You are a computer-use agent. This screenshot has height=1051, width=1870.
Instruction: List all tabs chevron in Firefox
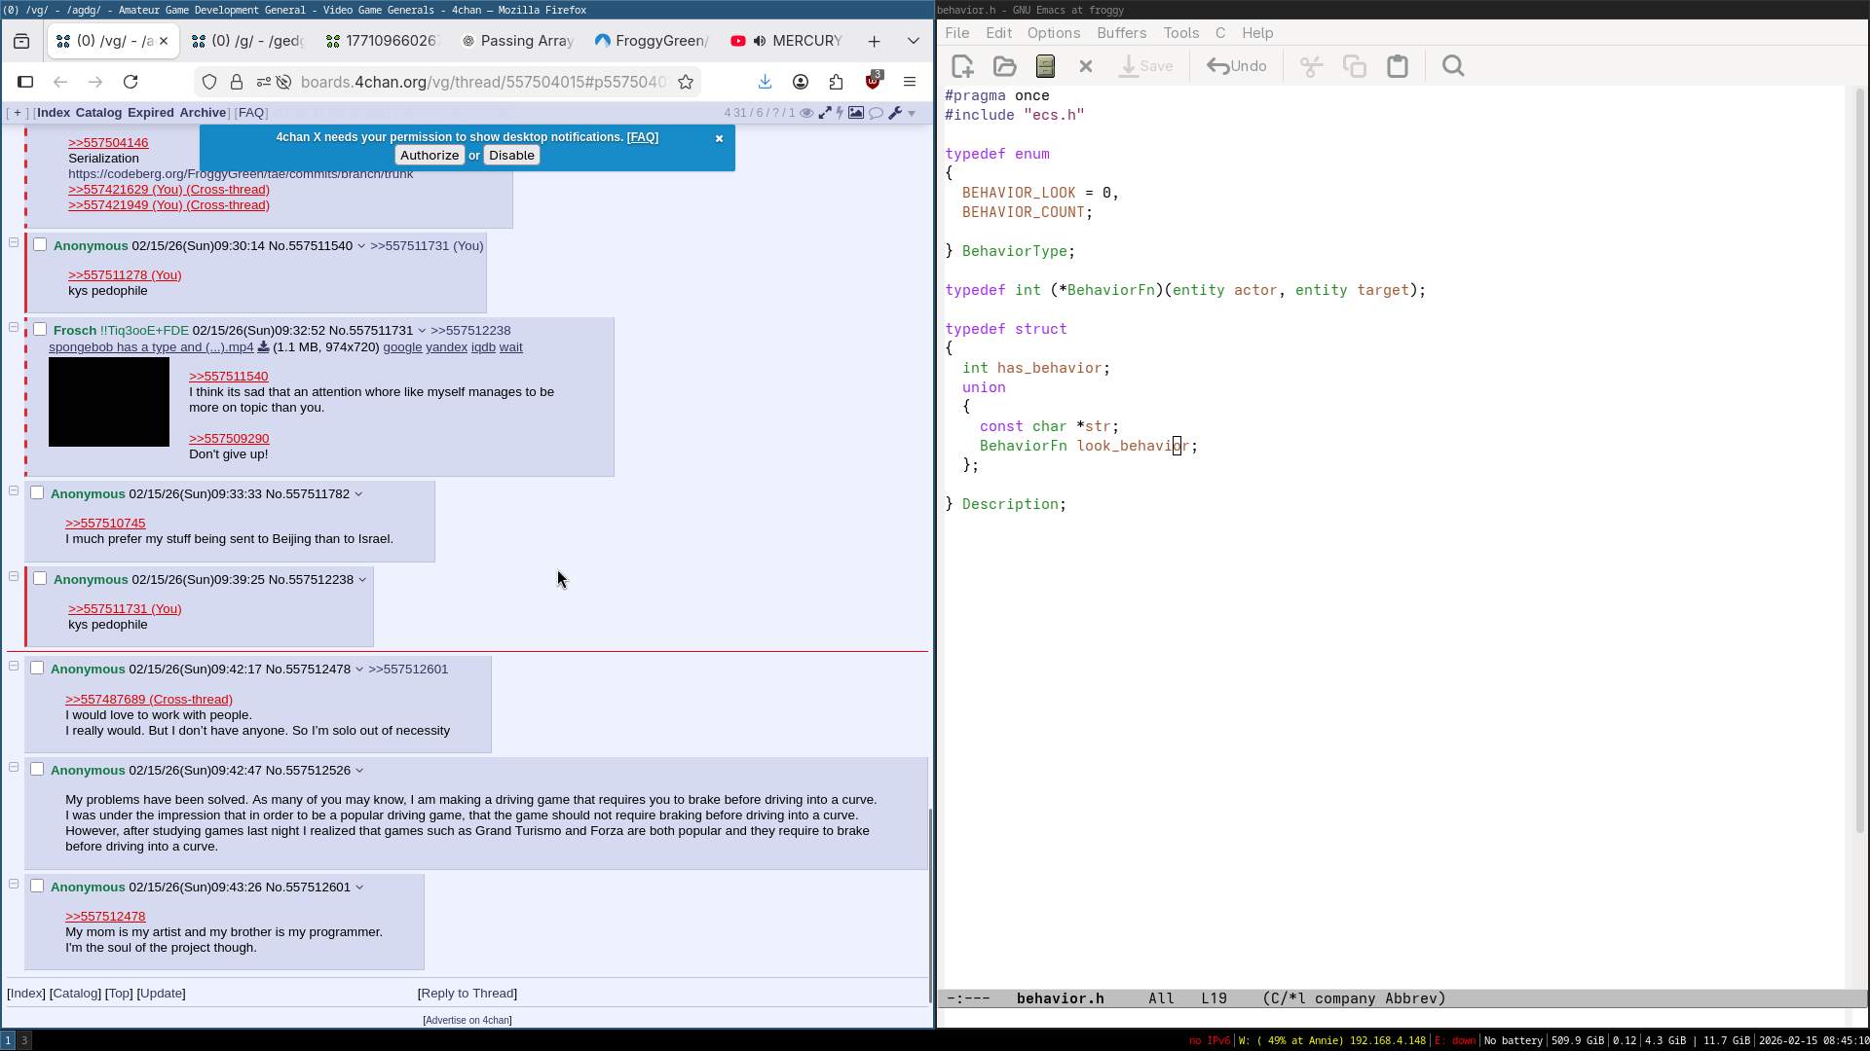point(913,41)
